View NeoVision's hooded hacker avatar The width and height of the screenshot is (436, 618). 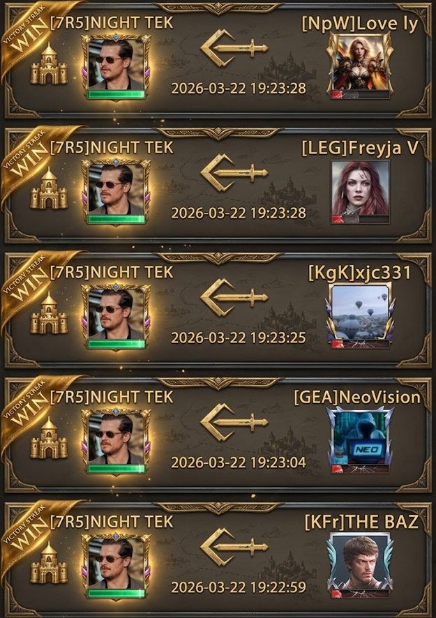361,440
